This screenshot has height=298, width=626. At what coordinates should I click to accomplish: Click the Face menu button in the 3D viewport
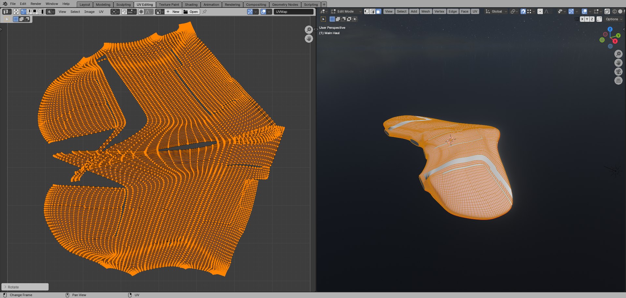pos(465,11)
